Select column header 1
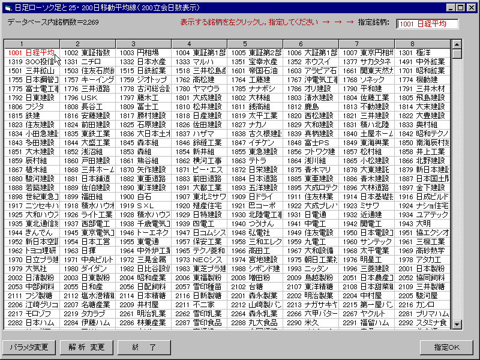Viewport: 480px width, 360px height. pos(32,44)
